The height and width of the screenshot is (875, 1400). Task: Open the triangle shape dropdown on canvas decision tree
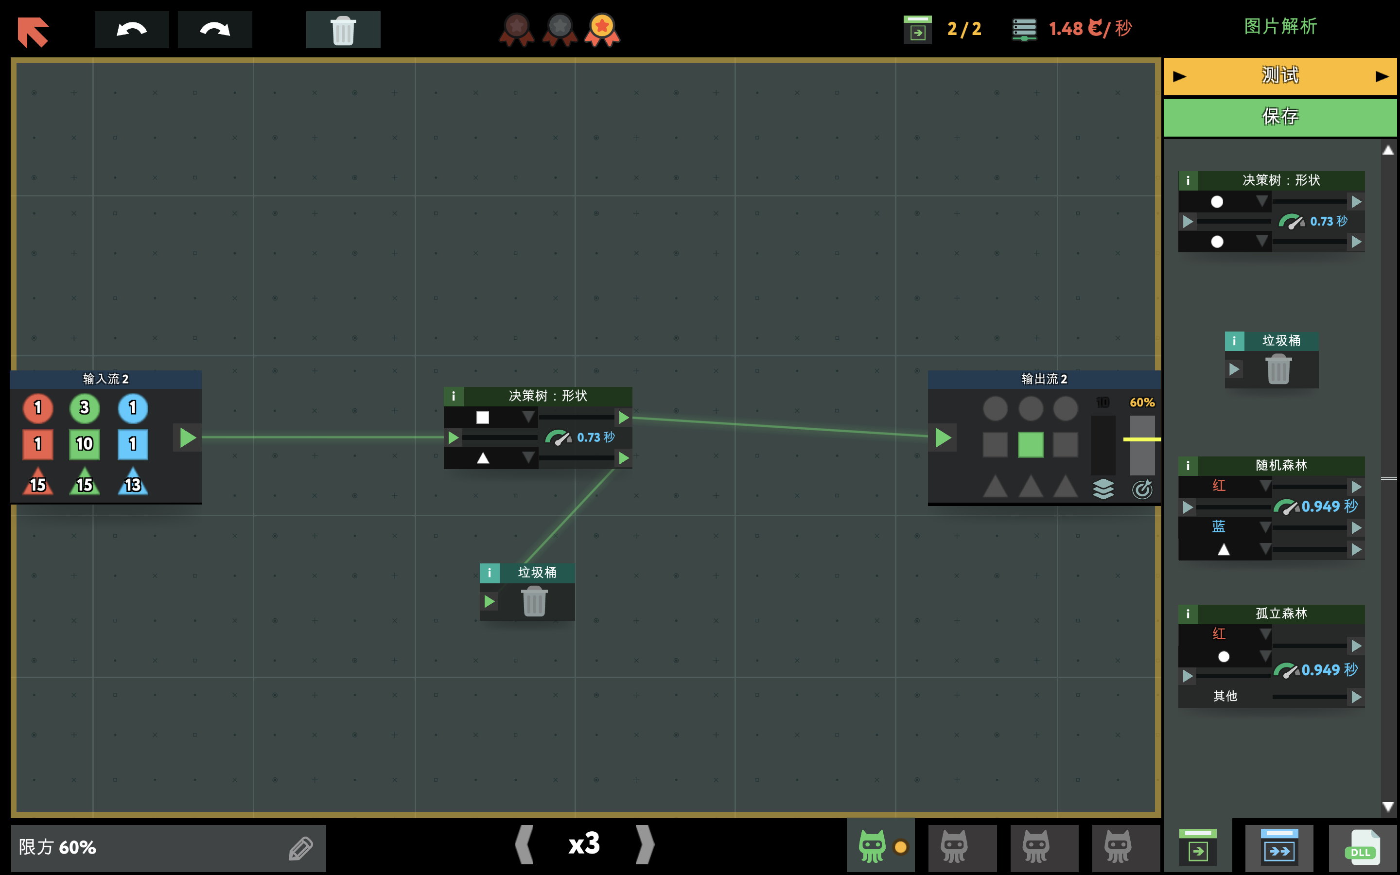point(527,458)
